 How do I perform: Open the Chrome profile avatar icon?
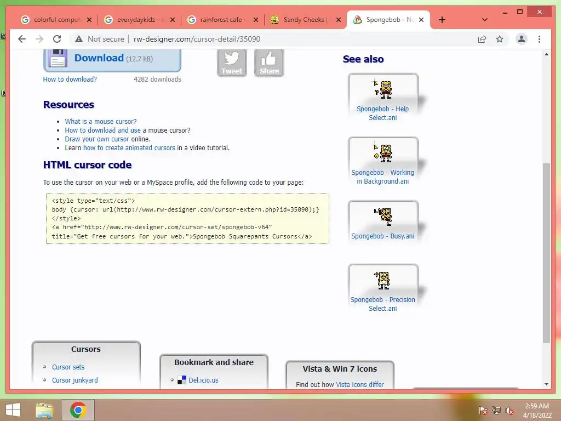point(522,39)
